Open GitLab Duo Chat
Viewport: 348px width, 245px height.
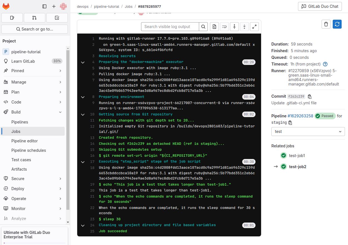point(320,6)
